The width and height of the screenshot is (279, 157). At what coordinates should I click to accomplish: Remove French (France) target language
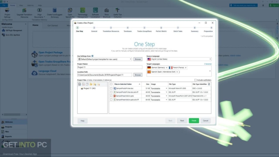click(186, 68)
